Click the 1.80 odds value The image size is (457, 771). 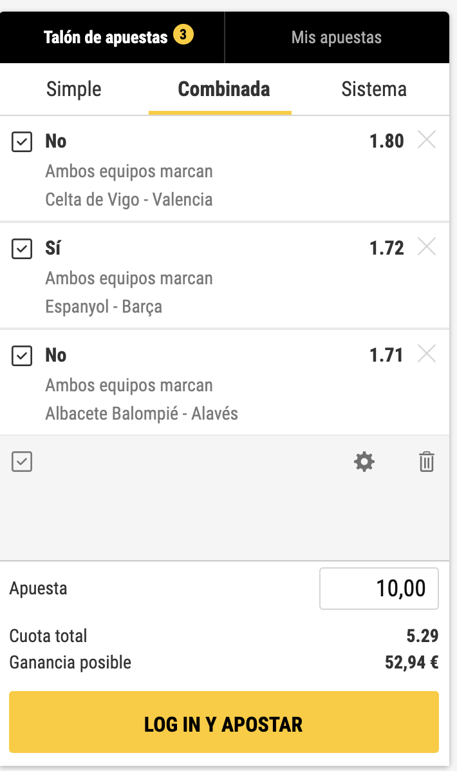[386, 141]
